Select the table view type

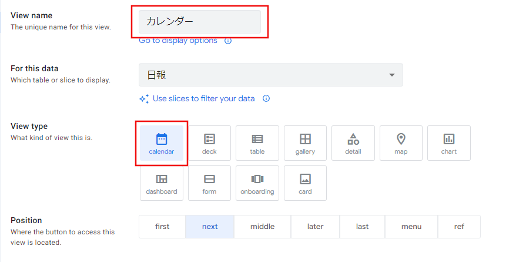pyautogui.click(x=257, y=143)
